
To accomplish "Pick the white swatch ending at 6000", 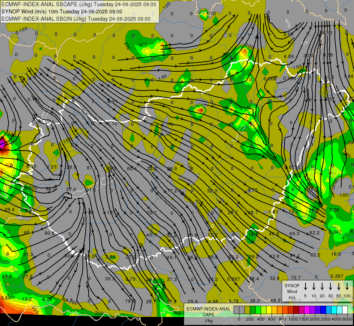I will coord(345,310).
